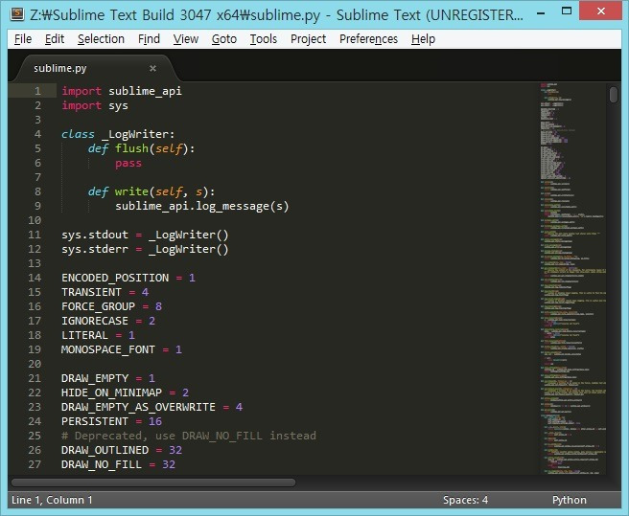Open the File menu
The height and width of the screenshot is (516, 629).
(x=23, y=39)
